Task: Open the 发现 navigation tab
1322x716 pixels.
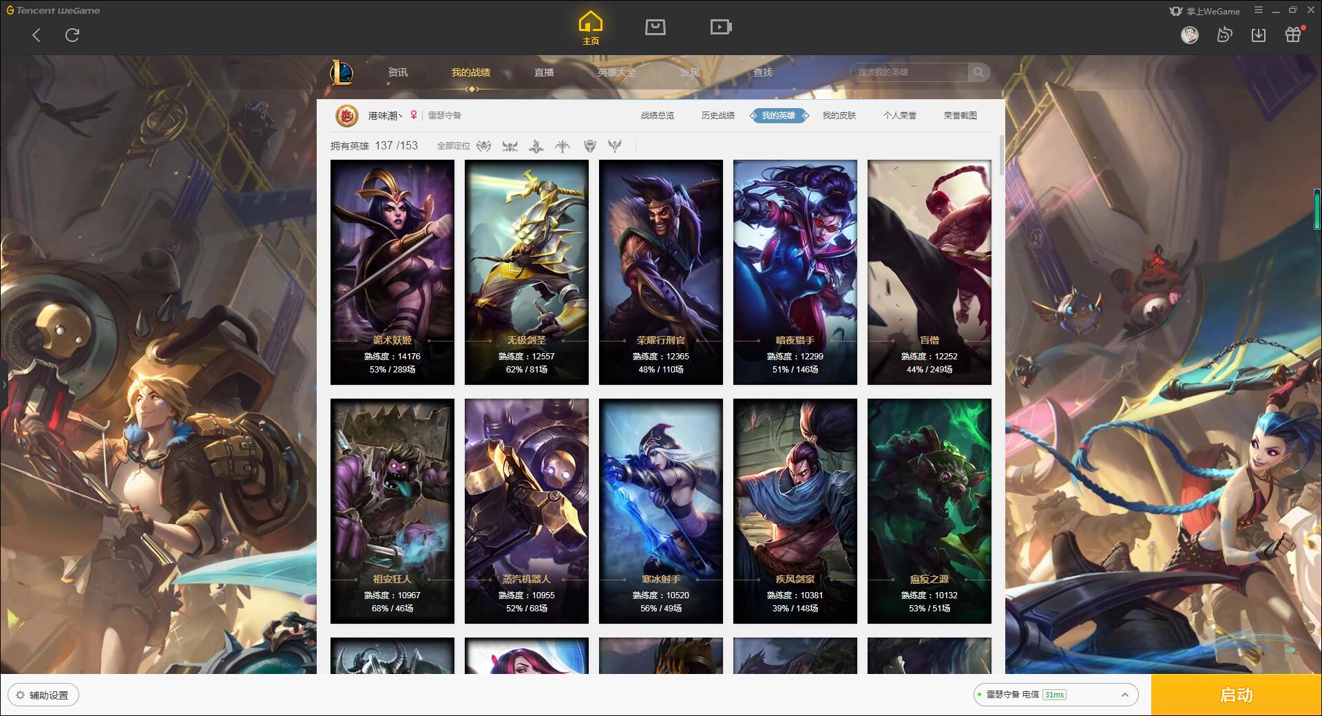Action: (x=690, y=72)
